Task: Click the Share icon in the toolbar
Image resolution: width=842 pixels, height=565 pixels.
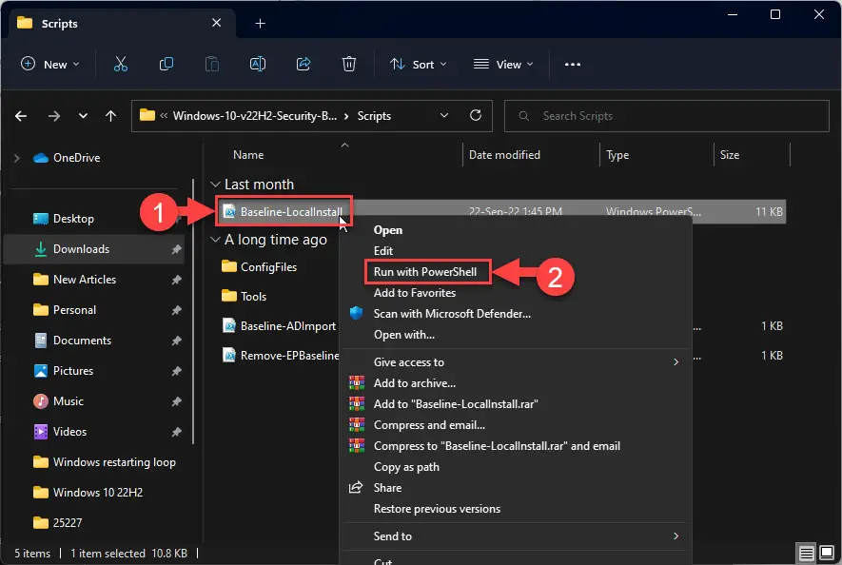Action: click(304, 64)
